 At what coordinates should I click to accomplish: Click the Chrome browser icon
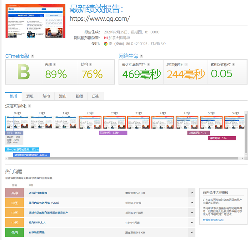pyautogui.click(x=106, y=44)
